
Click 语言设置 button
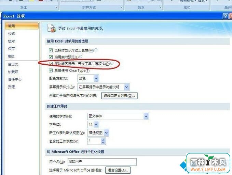tap(118, 170)
